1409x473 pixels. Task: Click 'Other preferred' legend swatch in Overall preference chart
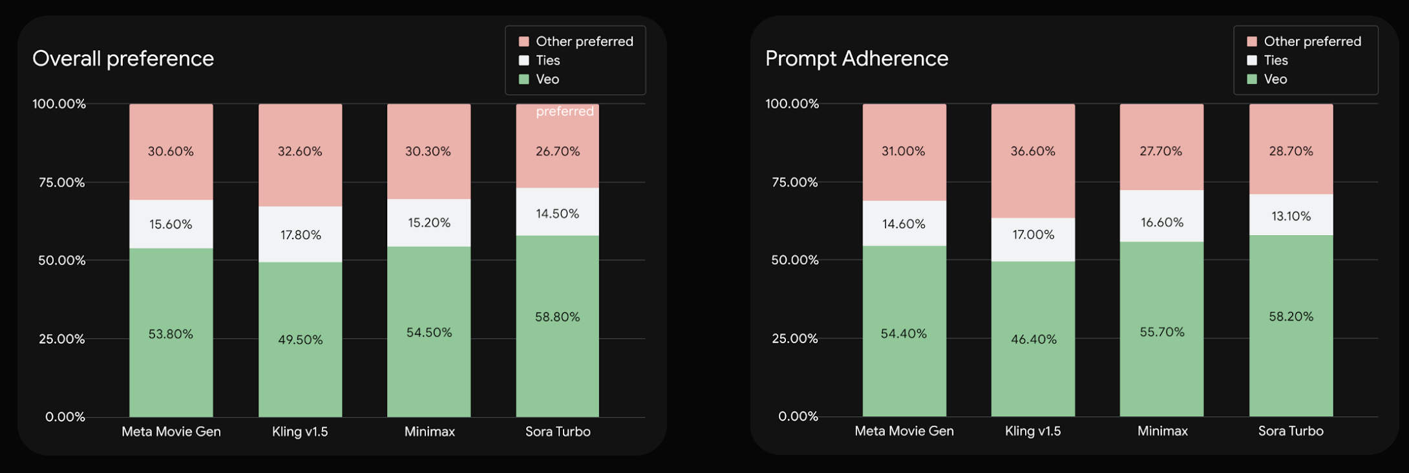click(524, 41)
